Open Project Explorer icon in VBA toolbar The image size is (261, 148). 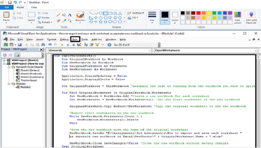(x=86, y=45)
